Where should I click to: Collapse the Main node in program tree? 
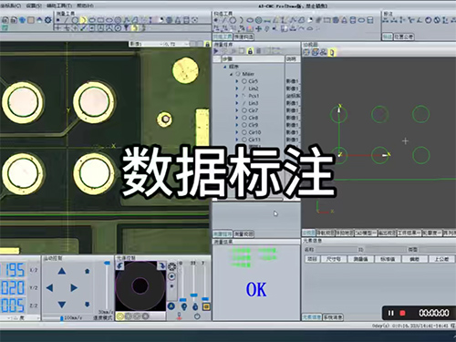click(232, 74)
